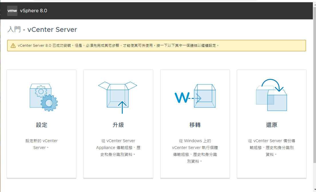The image size is (316, 192).
Task: Open the 設定 card title
Action: coord(41,125)
